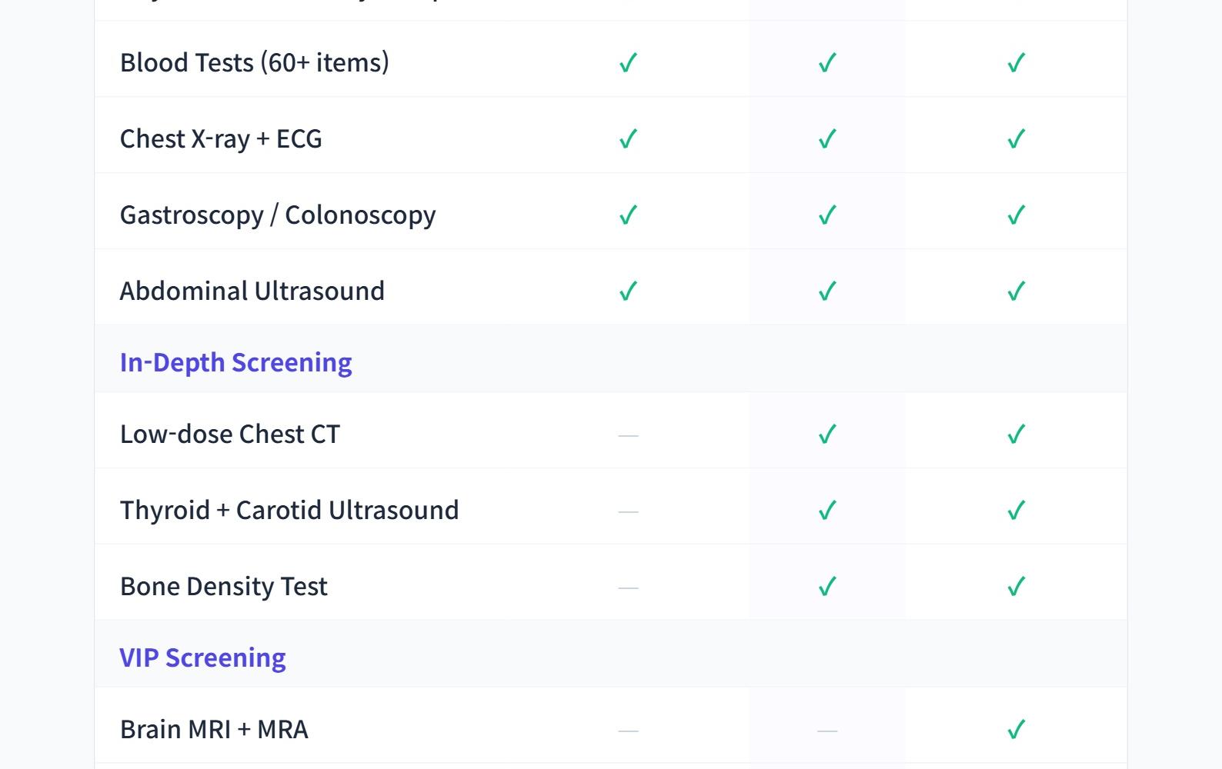1222x769 pixels.
Task: Click the Bone Density Test label
Action: [x=224, y=586]
